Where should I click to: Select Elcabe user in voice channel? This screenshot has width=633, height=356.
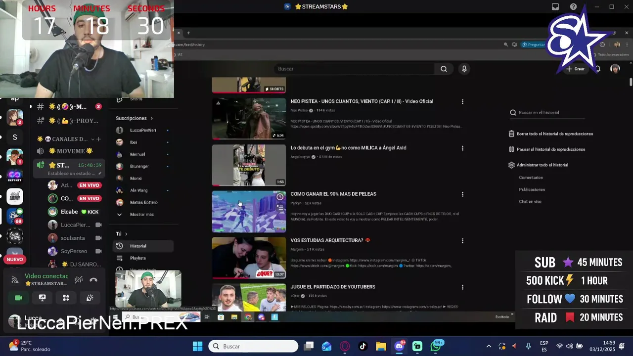pos(74,212)
